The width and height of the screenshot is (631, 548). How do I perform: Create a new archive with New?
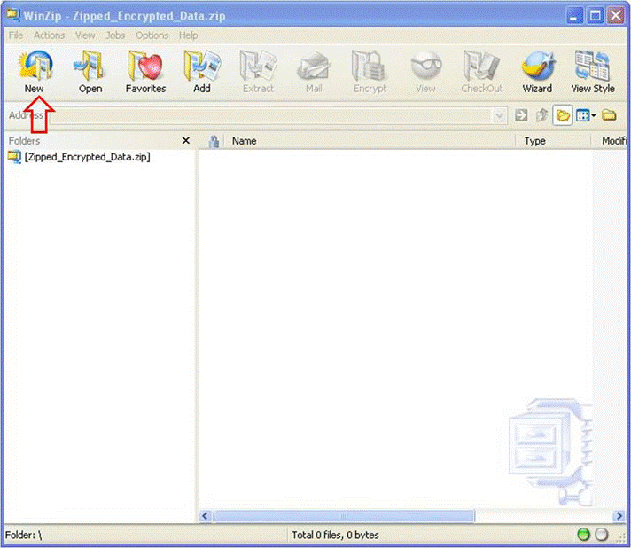[x=35, y=72]
